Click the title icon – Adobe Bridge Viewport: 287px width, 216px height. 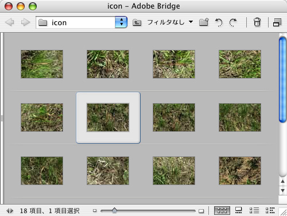point(143,6)
